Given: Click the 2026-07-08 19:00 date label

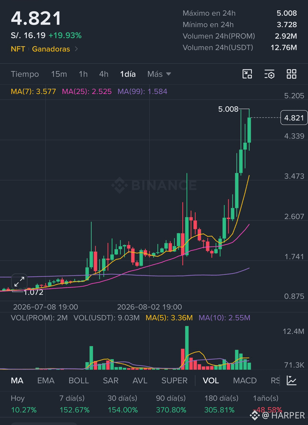Looking at the screenshot, I should tap(45, 307).
